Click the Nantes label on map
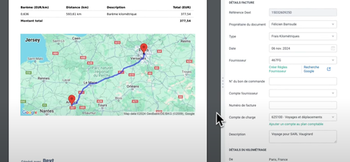The height and width of the screenshot is (162, 350). tap(47, 111)
